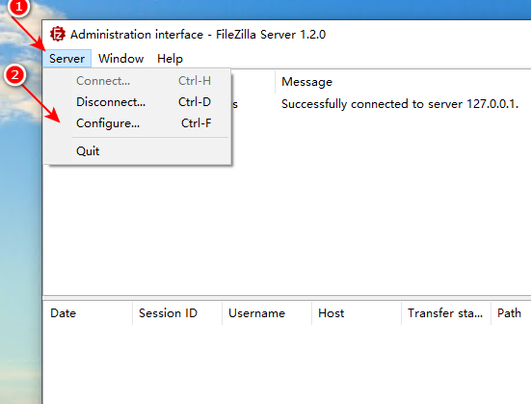
Task: Choose Disconnect... from Server menu
Action: (x=137, y=102)
